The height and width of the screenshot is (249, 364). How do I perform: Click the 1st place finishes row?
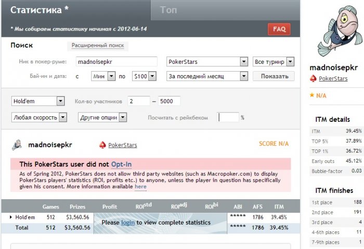(x=336, y=202)
